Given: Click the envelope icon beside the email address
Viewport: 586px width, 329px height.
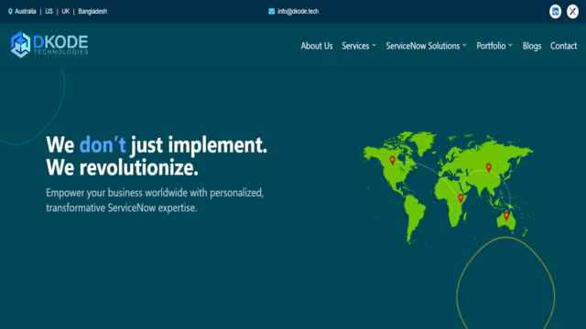Looking at the screenshot, I should (271, 12).
